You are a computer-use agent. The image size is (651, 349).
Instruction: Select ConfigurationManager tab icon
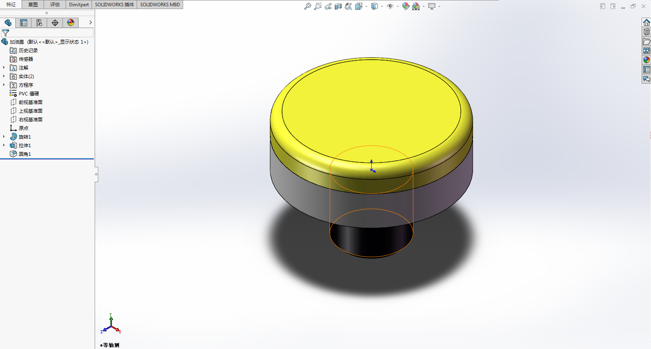(39, 23)
